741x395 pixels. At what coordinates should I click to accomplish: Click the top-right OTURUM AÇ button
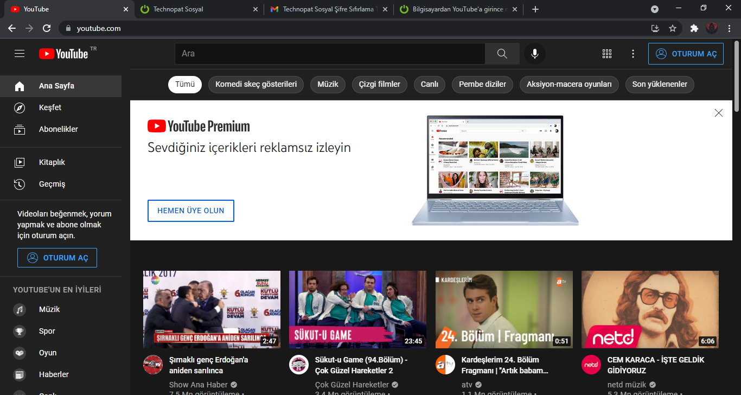(686, 54)
